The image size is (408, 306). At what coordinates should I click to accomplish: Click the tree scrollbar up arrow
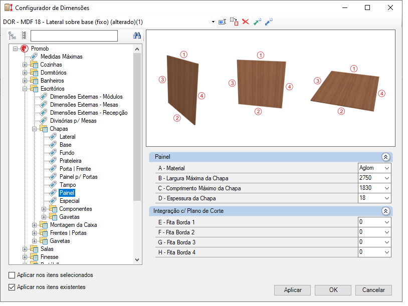(x=137, y=49)
